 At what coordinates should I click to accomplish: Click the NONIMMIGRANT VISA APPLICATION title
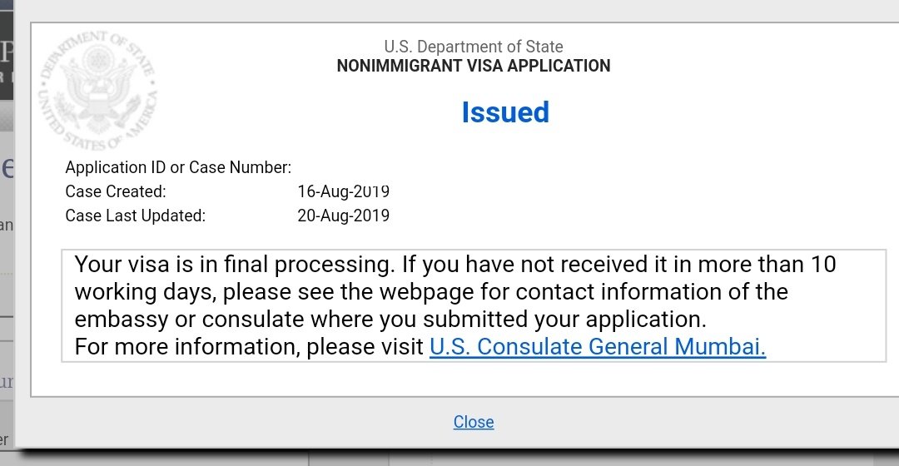tap(474, 66)
